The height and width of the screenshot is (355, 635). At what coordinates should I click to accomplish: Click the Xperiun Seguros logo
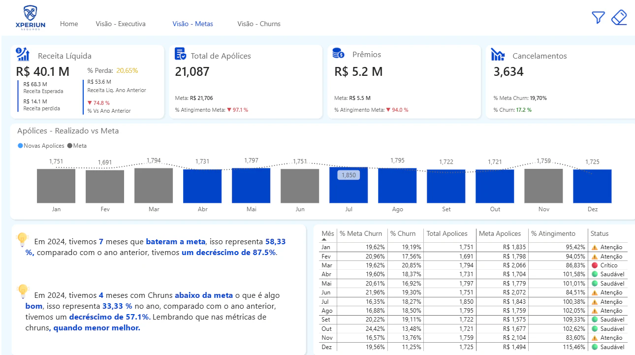31,18
